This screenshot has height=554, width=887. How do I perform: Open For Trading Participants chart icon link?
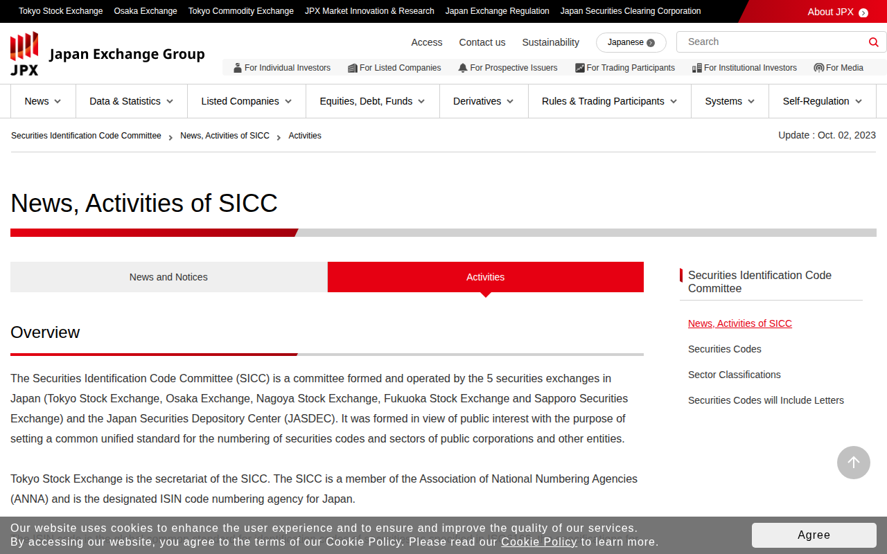(580, 68)
